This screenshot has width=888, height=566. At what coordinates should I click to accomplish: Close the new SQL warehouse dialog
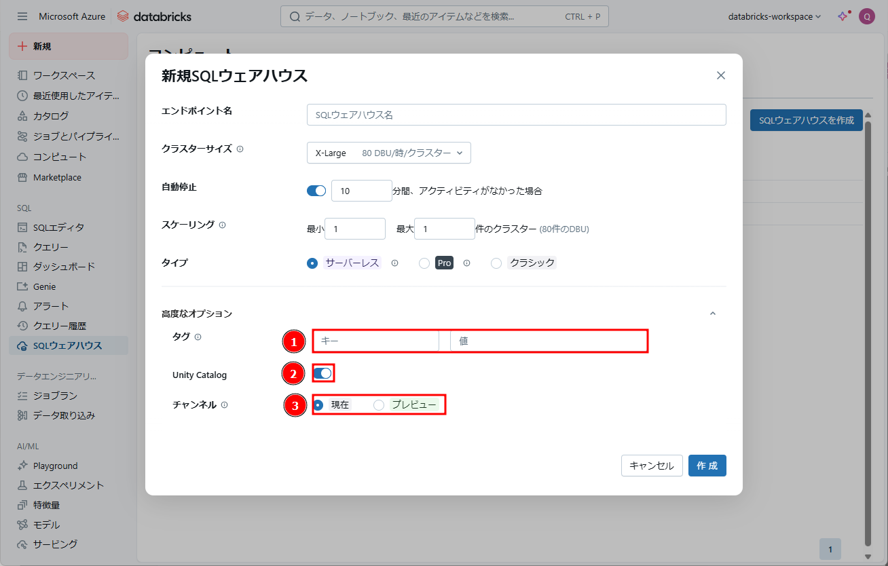(721, 75)
